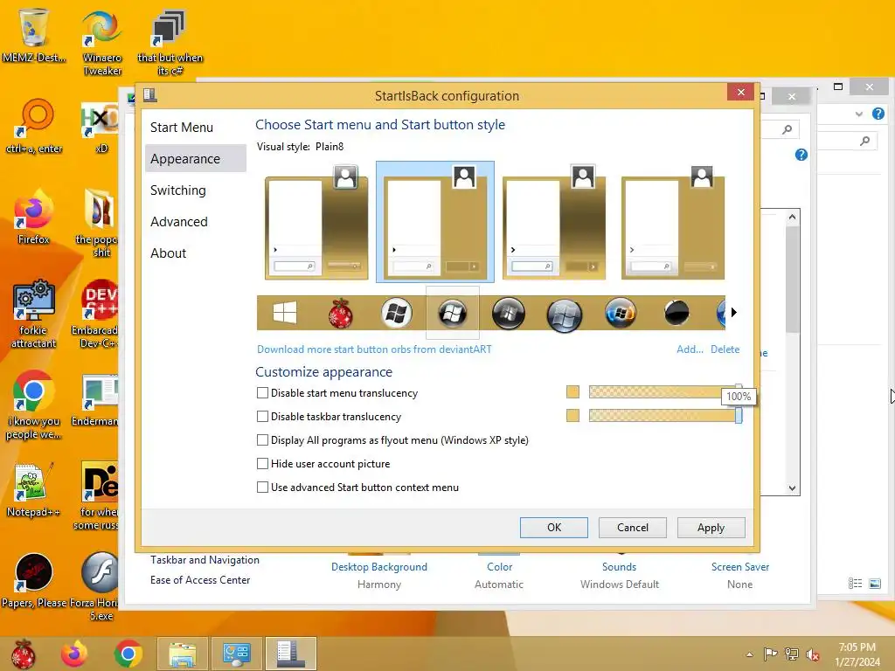Click the Apply button

(711, 527)
